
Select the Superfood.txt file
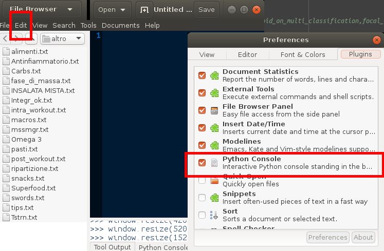click(x=33, y=188)
